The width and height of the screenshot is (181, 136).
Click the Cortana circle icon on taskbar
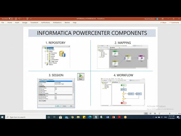click(x=49, y=117)
